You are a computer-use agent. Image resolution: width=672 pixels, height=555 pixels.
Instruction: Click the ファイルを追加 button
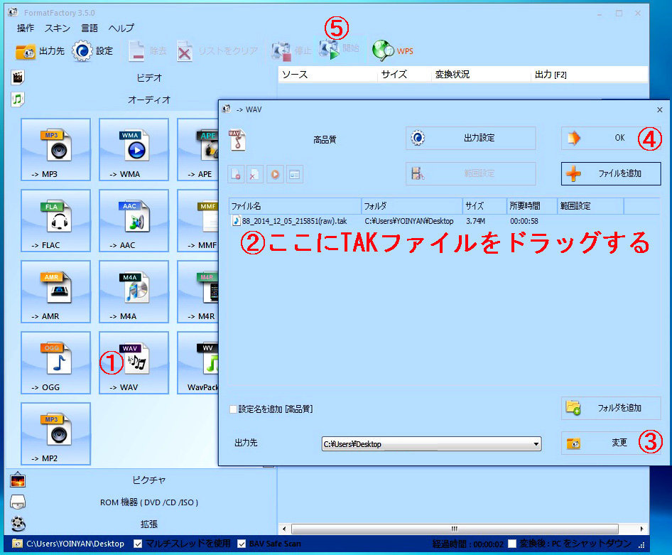pyautogui.click(x=611, y=173)
